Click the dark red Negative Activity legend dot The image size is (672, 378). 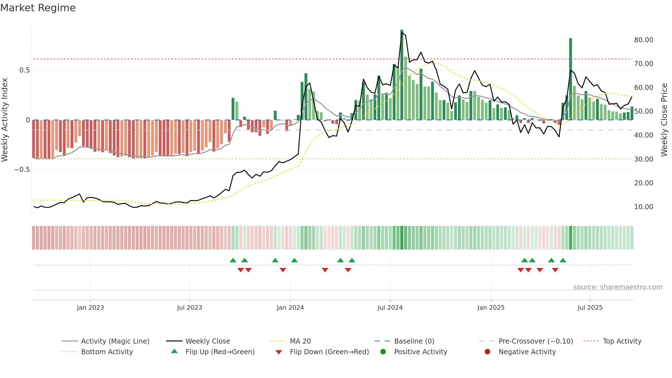(487, 352)
